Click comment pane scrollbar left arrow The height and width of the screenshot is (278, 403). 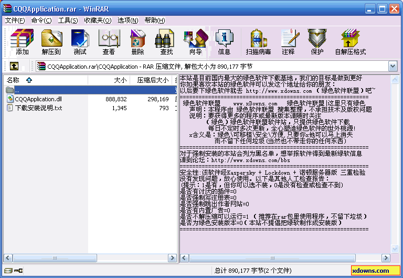[x=184, y=258]
